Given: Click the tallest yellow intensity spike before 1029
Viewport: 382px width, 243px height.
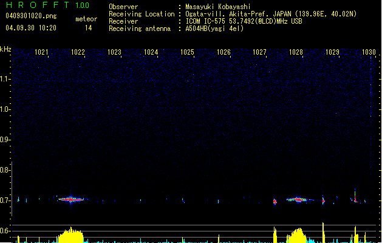Looking at the screenshot, I should tap(323, 233).
